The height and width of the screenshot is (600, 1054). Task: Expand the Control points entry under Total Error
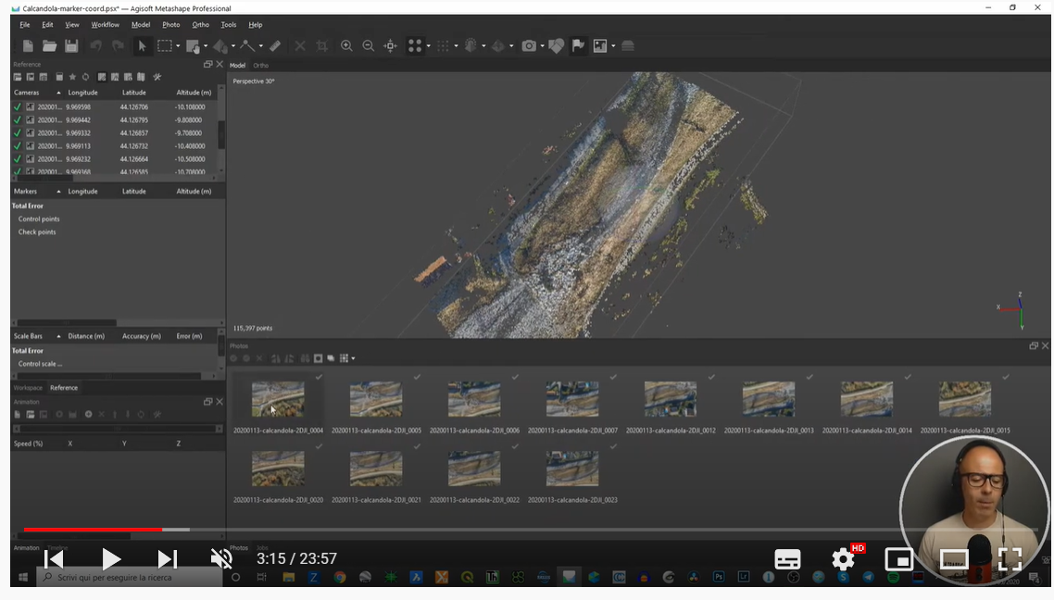point(40,219)
